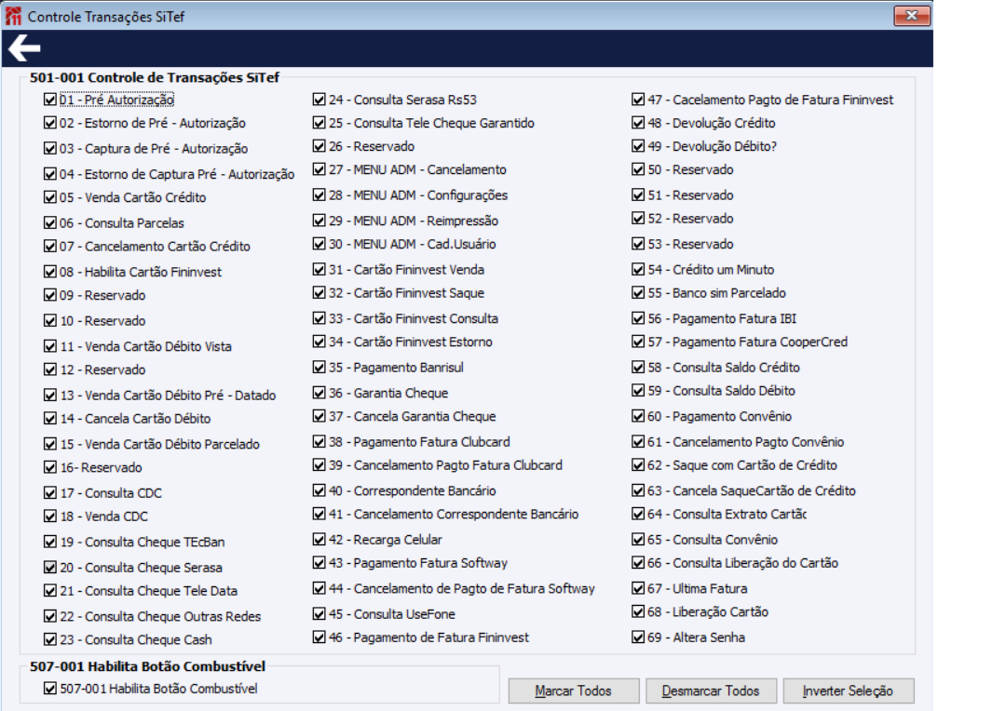The height and width of the screenshot is (711, 1006).
Task: Disable 21 - Consulta Cheque Tele Data
Action: pos(50,590)
